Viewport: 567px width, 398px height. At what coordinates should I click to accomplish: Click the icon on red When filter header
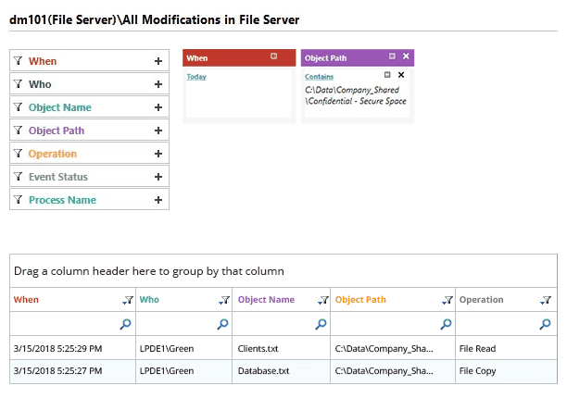(273, 56)
